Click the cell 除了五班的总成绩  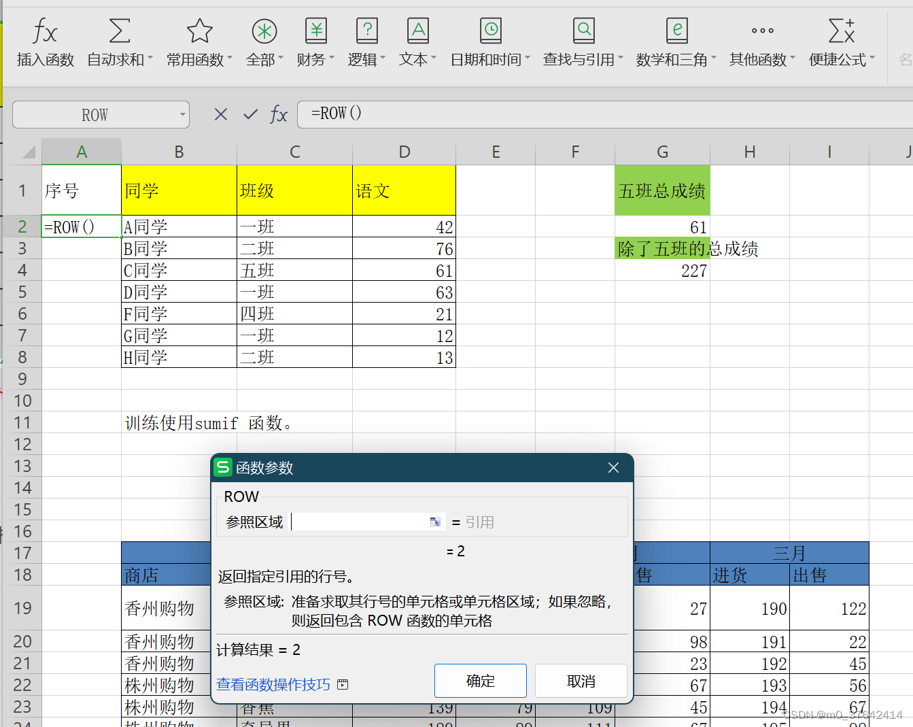(662, 248)
